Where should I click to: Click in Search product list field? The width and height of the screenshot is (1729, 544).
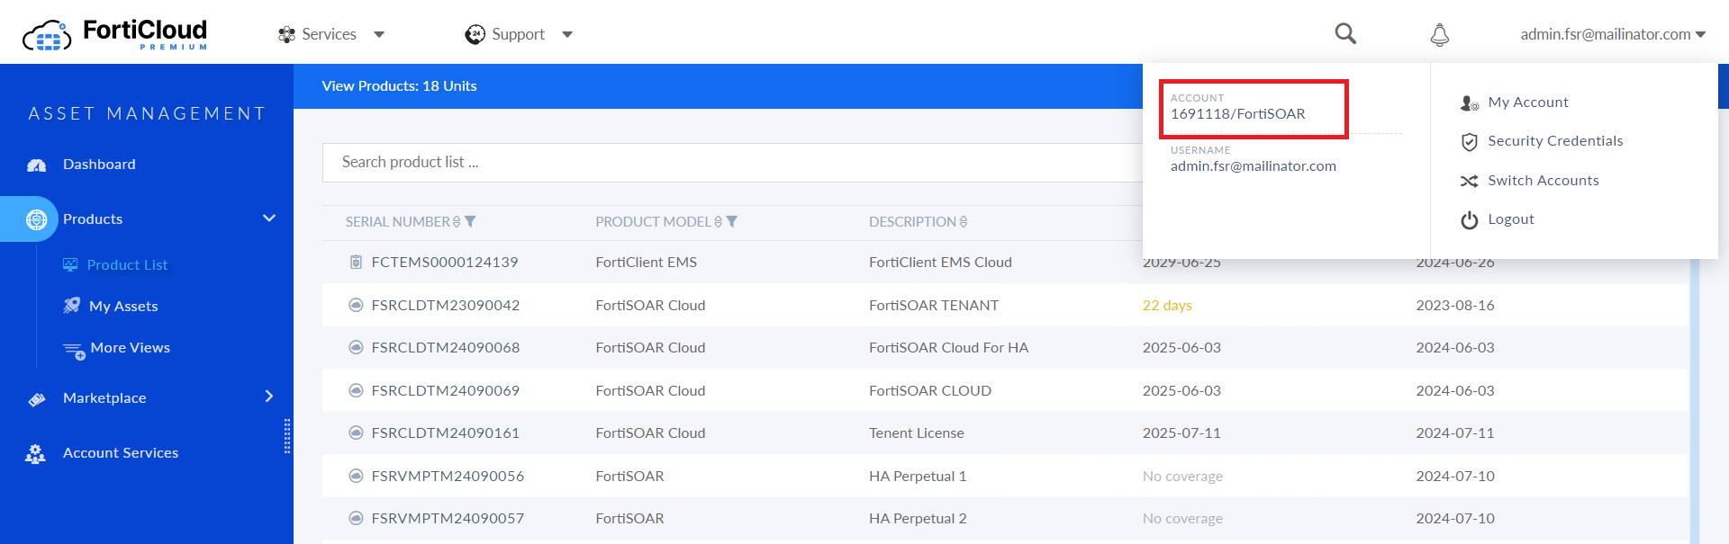[732, 163]
